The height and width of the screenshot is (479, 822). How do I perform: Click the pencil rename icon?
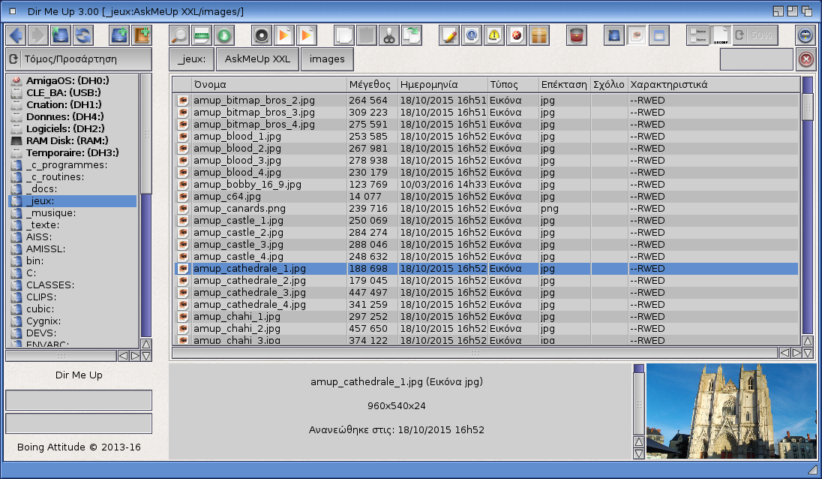[449, 35]
